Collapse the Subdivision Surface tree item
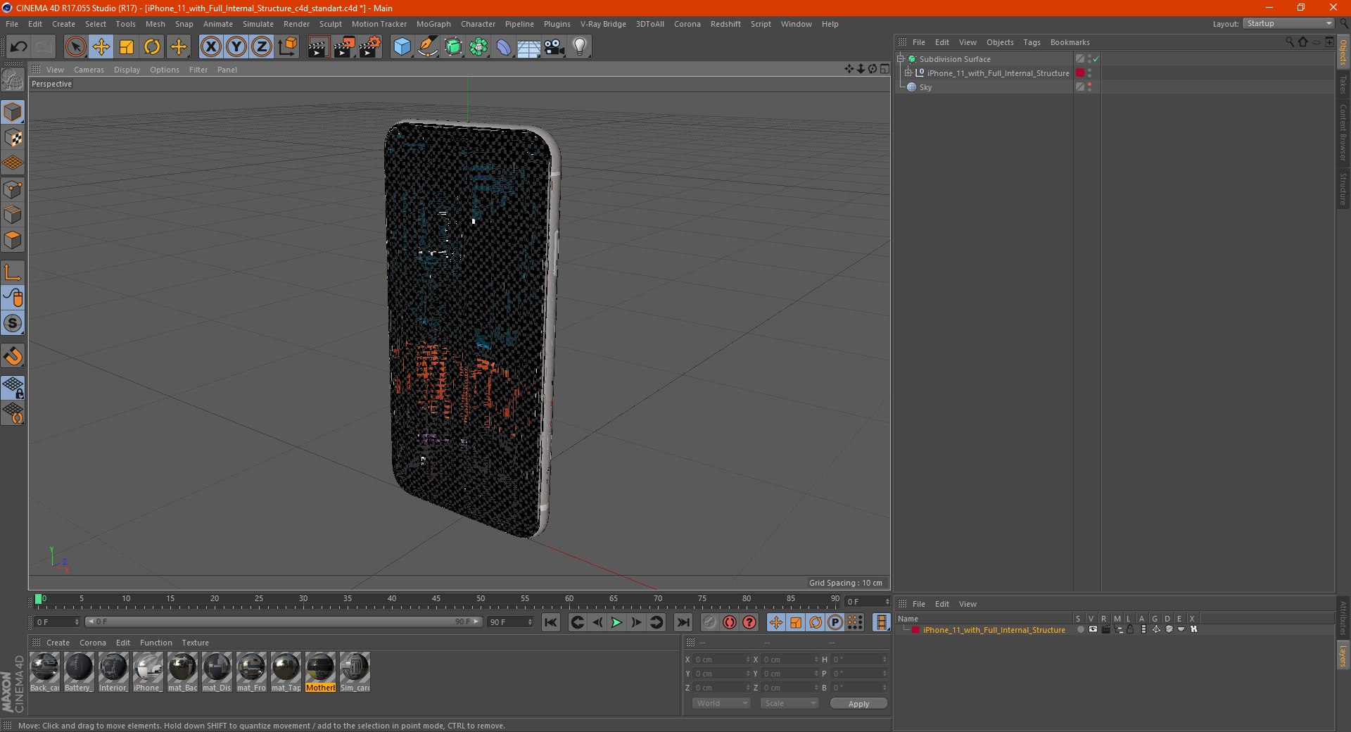 coord(901,59)
